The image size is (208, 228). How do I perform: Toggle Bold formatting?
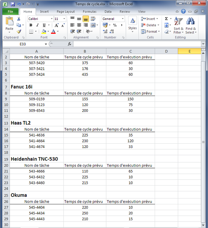coord(31,25)
